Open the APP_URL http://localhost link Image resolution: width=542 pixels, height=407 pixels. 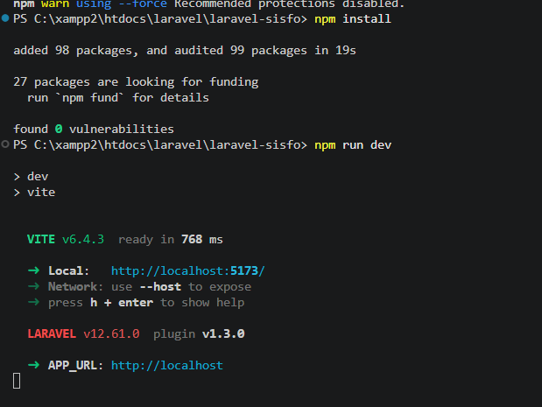coord(167,365)
